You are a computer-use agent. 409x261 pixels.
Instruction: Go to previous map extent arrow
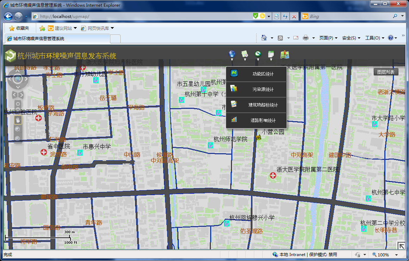14,95
